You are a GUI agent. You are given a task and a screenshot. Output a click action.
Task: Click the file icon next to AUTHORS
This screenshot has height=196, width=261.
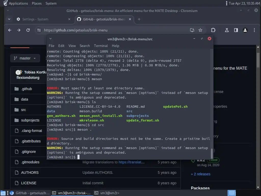point(17,173)
